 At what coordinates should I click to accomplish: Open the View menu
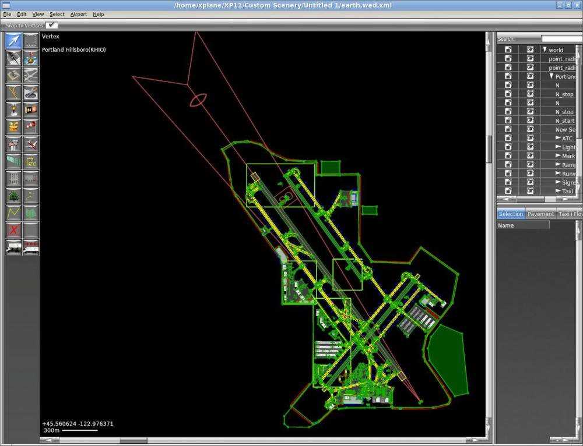[38, 14]
